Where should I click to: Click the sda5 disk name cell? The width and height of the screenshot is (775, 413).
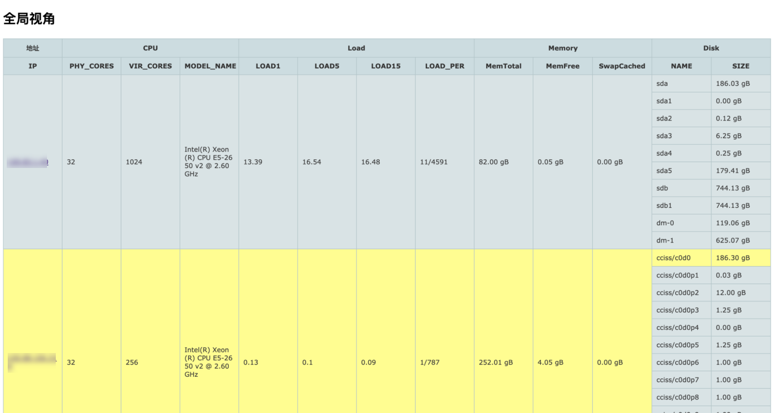coord(681,171)
